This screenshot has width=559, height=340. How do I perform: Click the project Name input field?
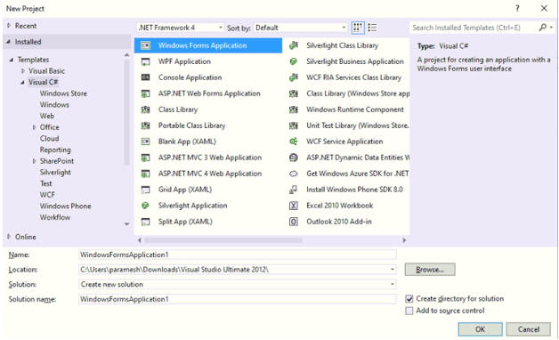(237, 255)
